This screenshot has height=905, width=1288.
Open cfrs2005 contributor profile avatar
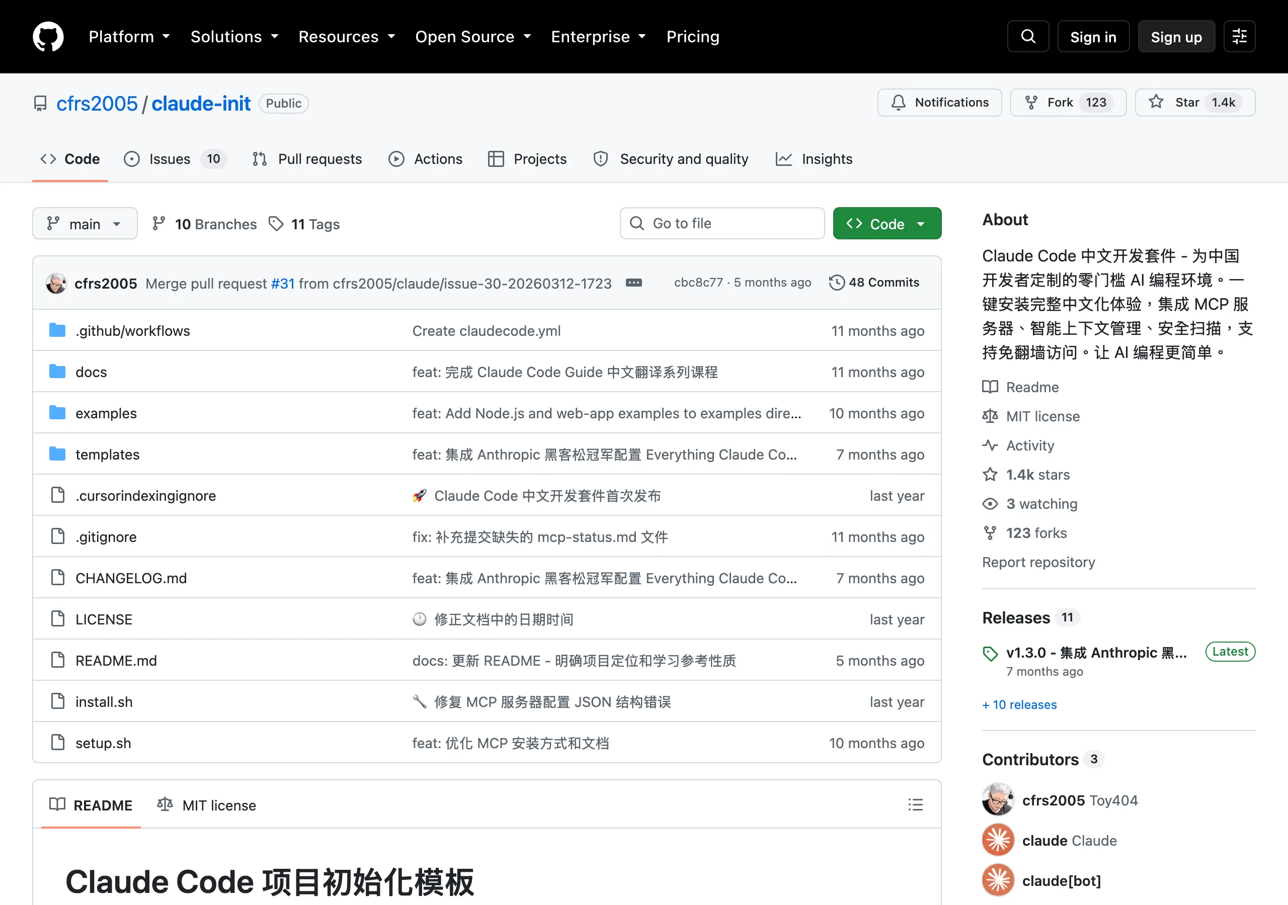coord(998,799)
